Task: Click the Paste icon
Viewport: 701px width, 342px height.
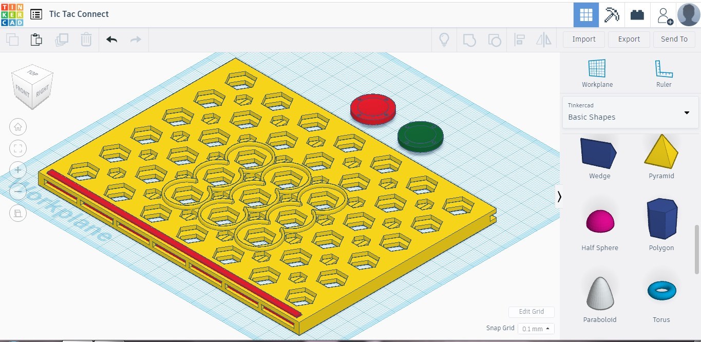Action: [36, 40]
